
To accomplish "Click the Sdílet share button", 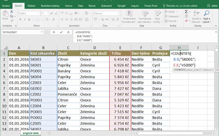I will pos(212,6).
